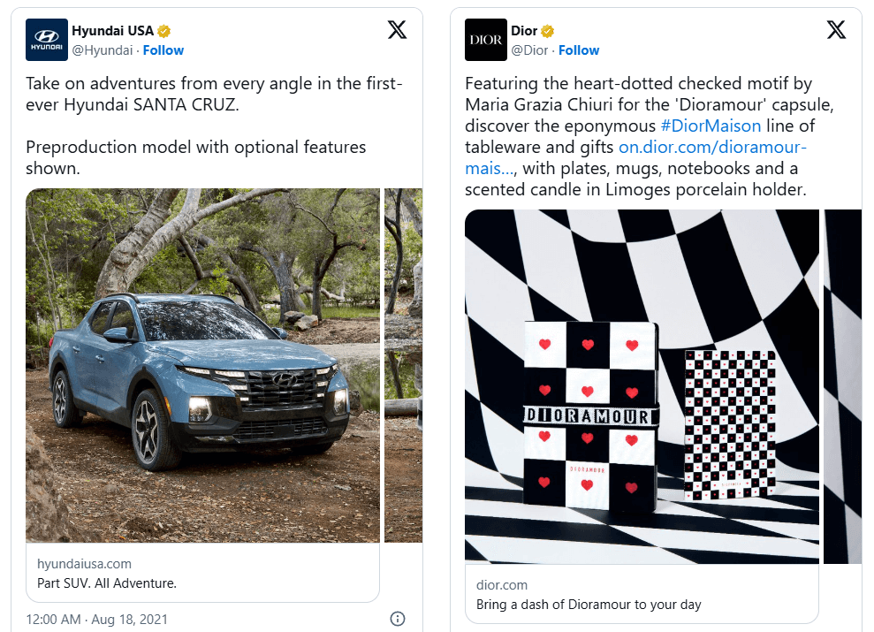Click Hyundai USA verified badge
874x632 pixels.
coord(164,31)
